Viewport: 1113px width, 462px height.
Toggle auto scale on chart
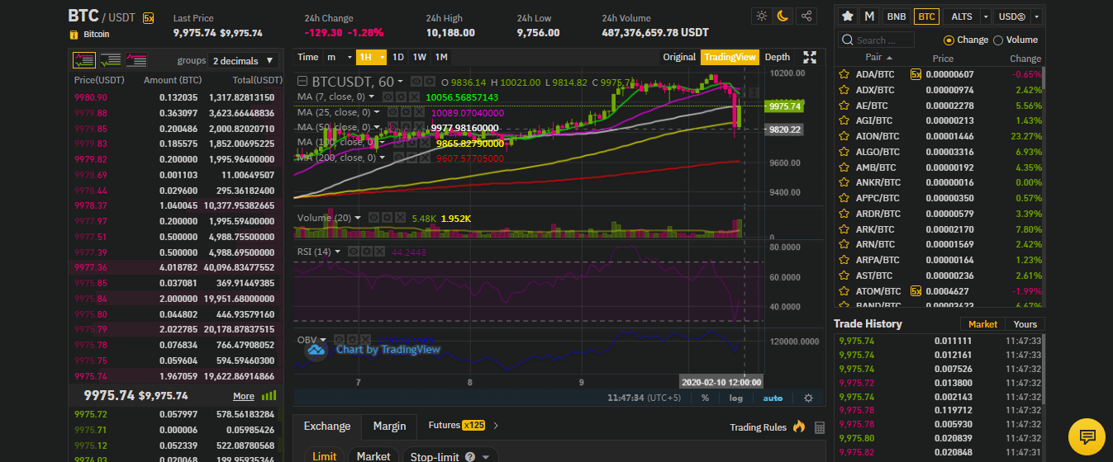pyautogui.click(x=773, y=398)
